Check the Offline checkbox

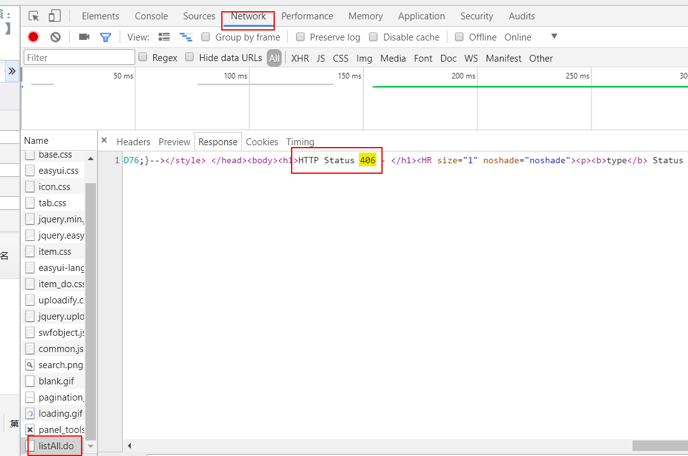(459, 37)
